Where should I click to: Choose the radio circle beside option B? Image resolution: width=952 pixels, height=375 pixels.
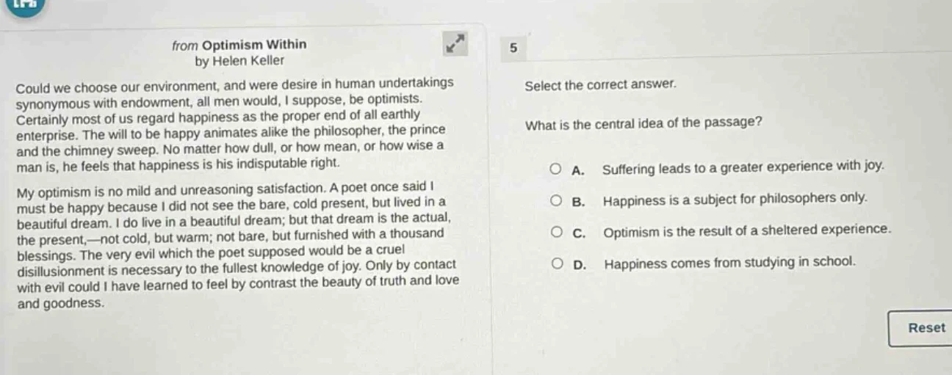coord(558,200)
